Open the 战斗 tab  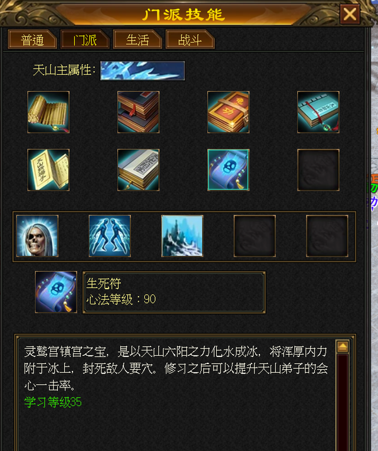coord(190,40)
